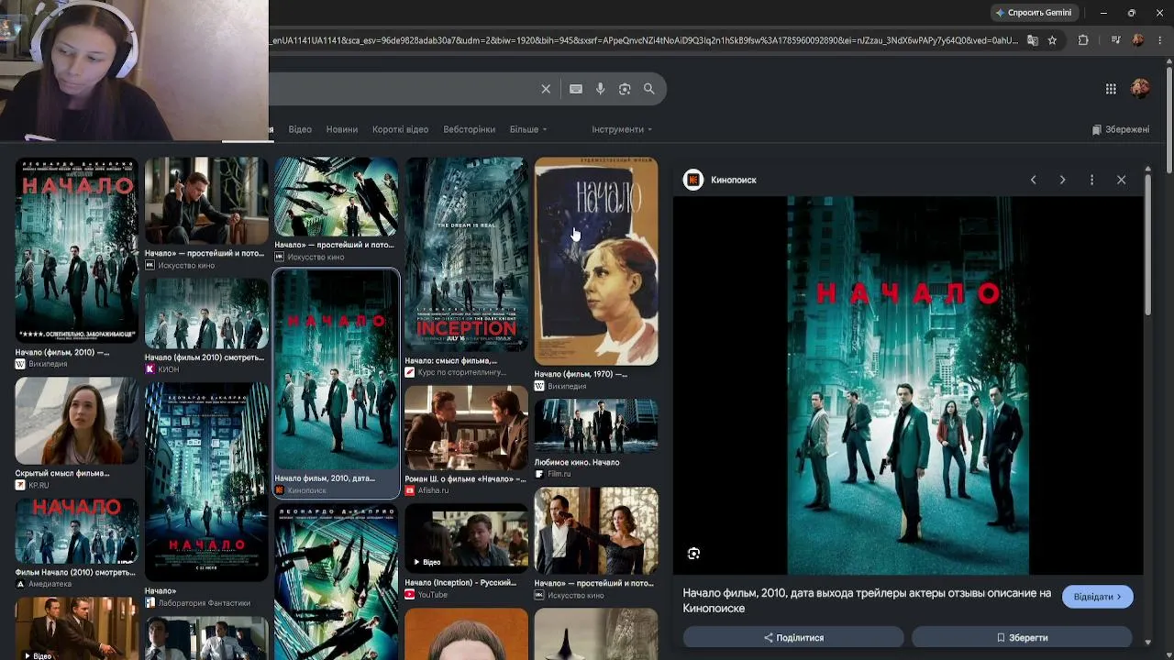1174x660 pixels.
Task: Click the 'Амедиатека' source label
Action: tap(50, 584)
